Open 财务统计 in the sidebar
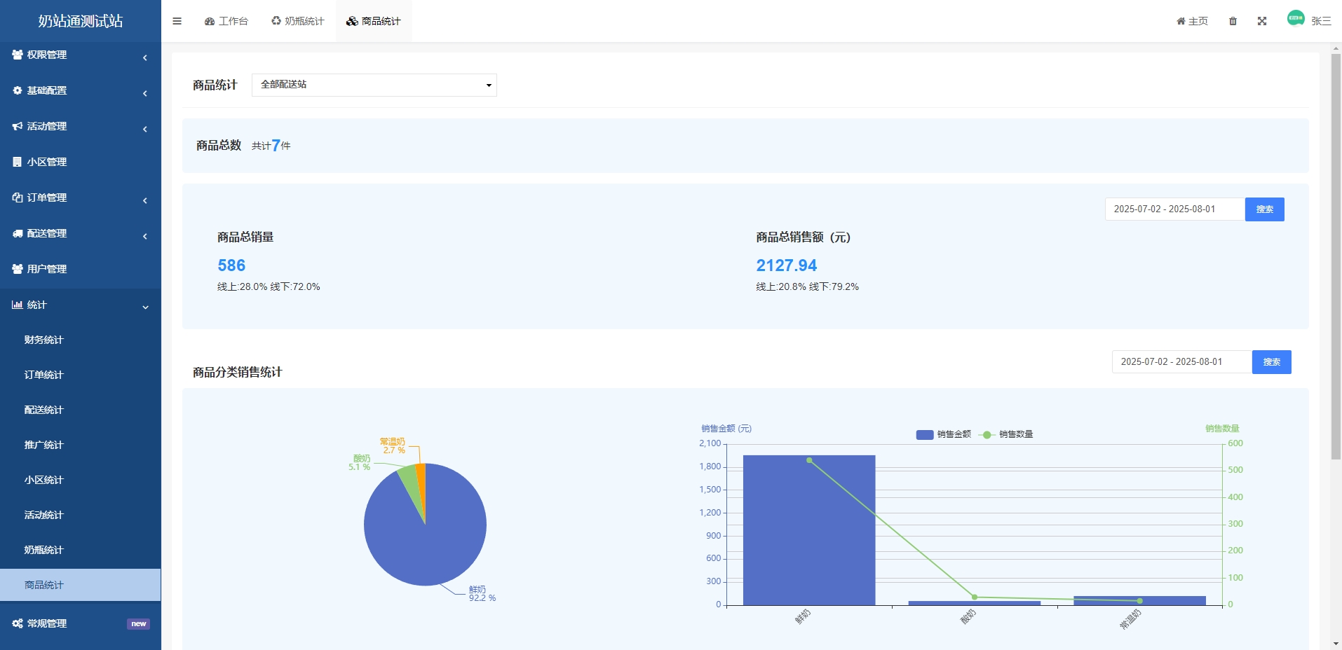The height and width of the screenshot is (650, 1342). pyautogui.click(x=43, y=340)
